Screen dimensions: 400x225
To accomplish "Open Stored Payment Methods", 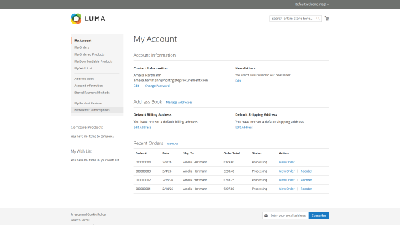I will [92, 92].
